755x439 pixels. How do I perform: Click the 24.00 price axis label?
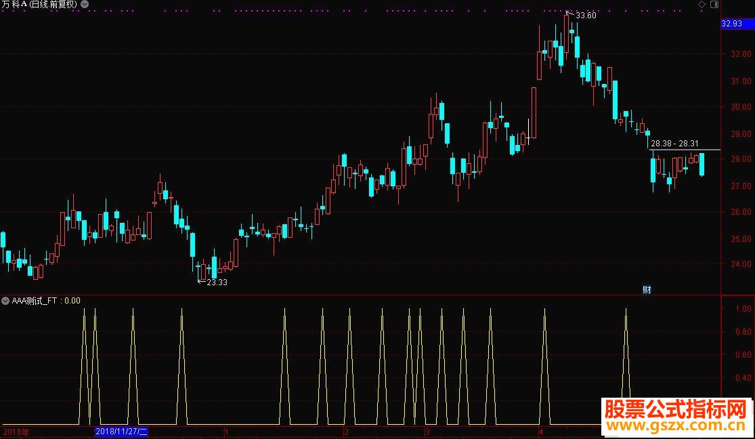point(741,264)
